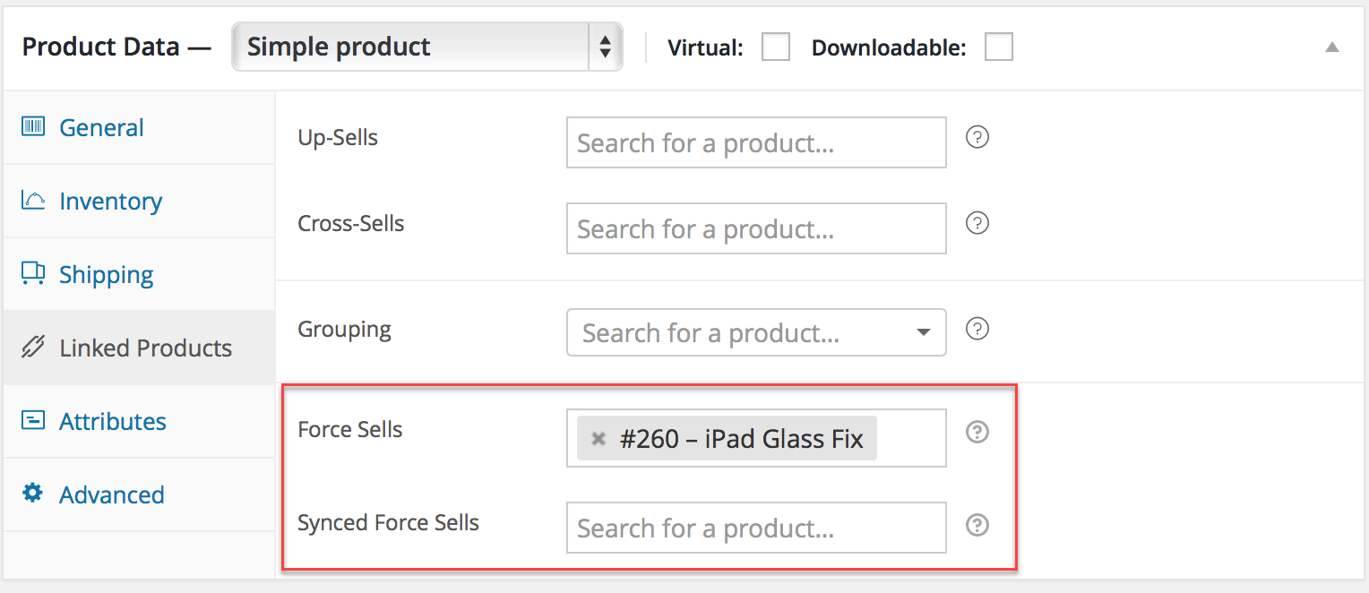The height and width of the screenshot is (593, 1369).
Task: Collapse the Product Data panel
Action: pos(1332,47)
